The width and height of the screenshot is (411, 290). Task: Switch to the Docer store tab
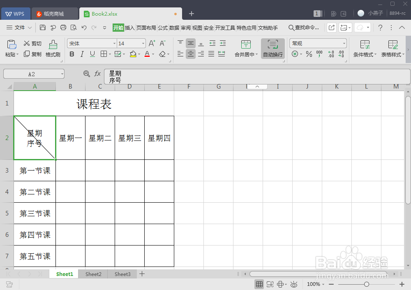pos(55,14)
